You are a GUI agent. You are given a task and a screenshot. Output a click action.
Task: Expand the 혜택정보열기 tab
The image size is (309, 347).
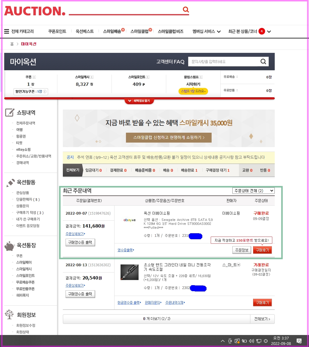click(x=139, y=101)
